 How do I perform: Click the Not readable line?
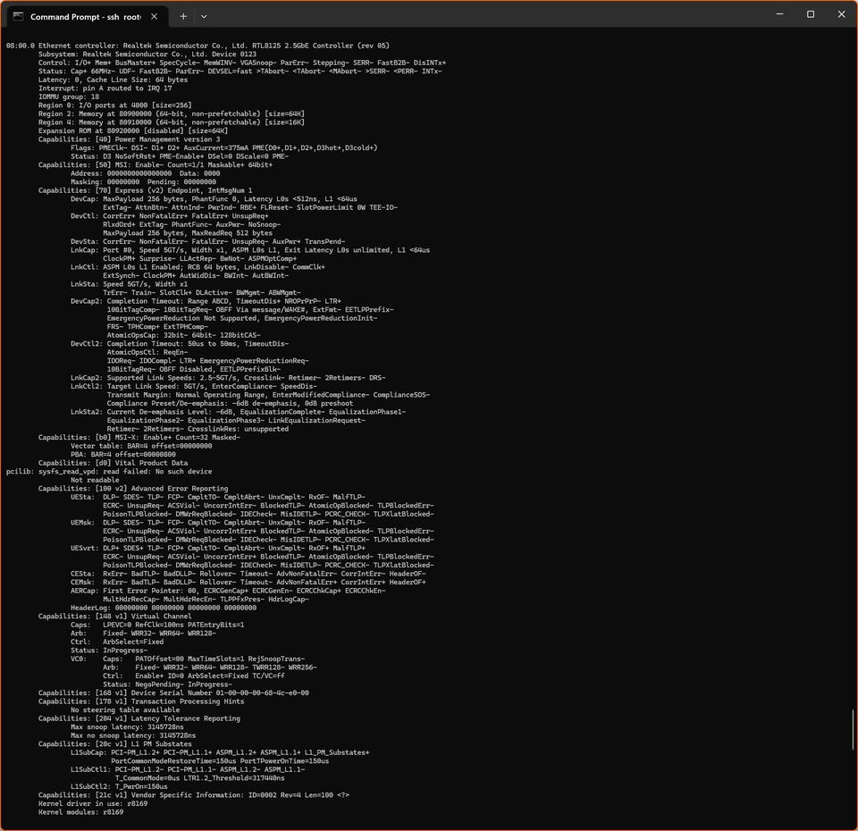point(95,480)
